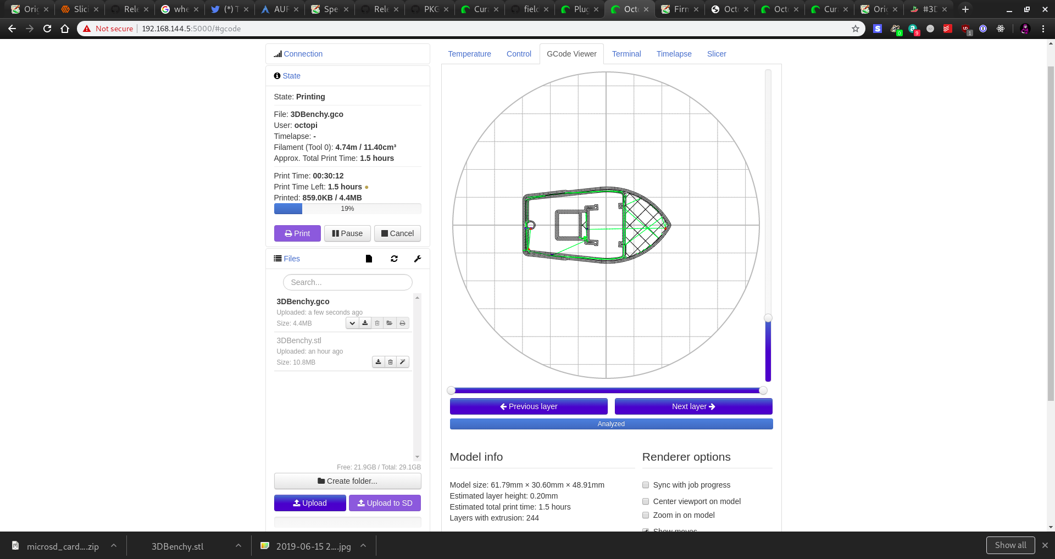Click the Upload button

click(x=310, y=503)
